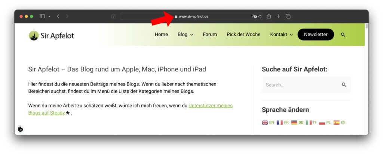The width and height of the screenshot is (383, 154).
Task: Open the sidebar tab group dropdown arrow
Action: [x=49, y=16]
